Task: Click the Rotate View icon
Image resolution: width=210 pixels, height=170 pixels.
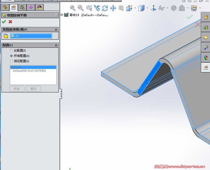Action: pos(105,8)
